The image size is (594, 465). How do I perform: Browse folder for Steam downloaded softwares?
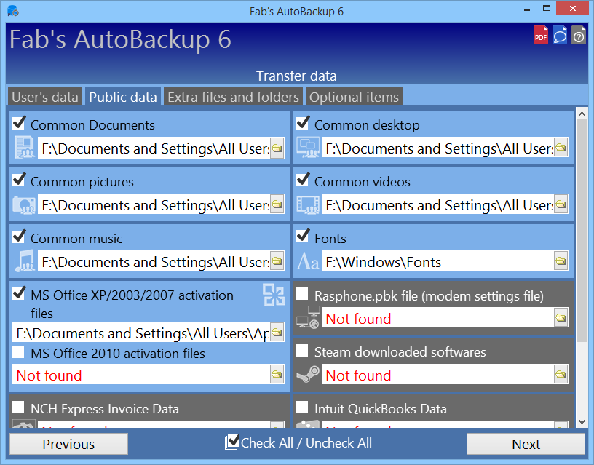561,375
